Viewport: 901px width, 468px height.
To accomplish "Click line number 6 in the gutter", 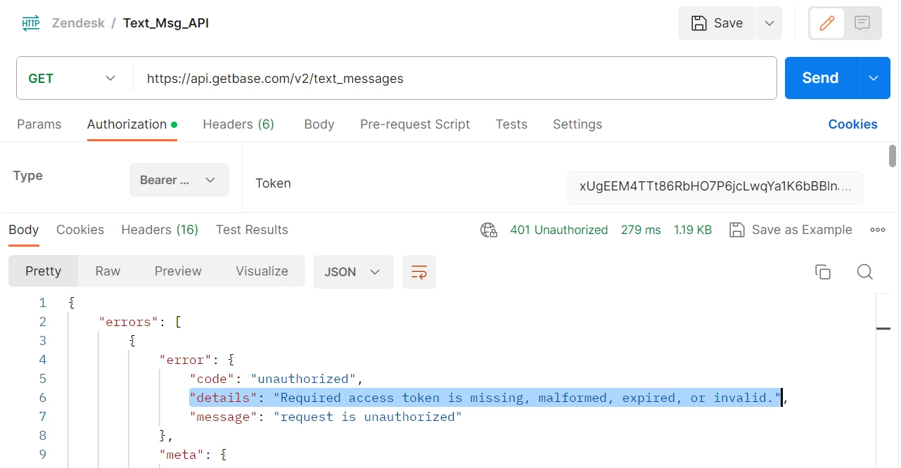I will coord(42,398).
